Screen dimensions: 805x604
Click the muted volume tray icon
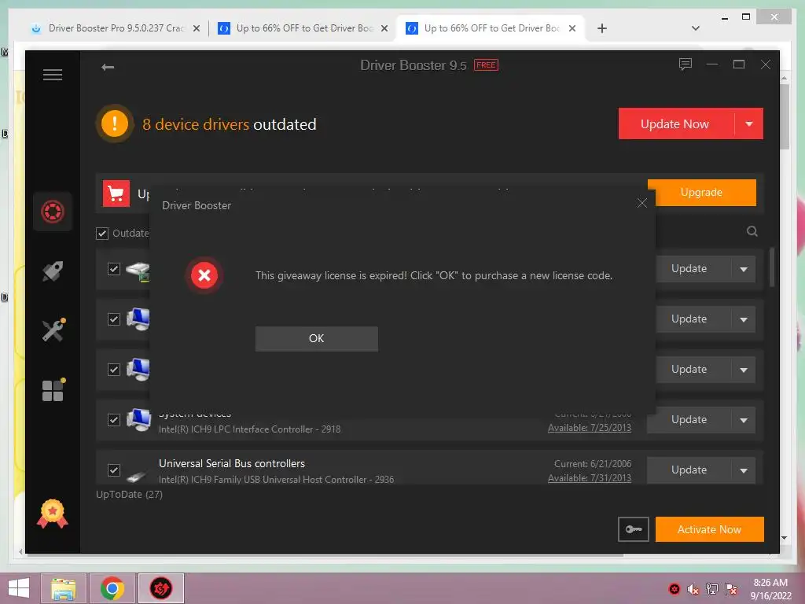point(693,589)
